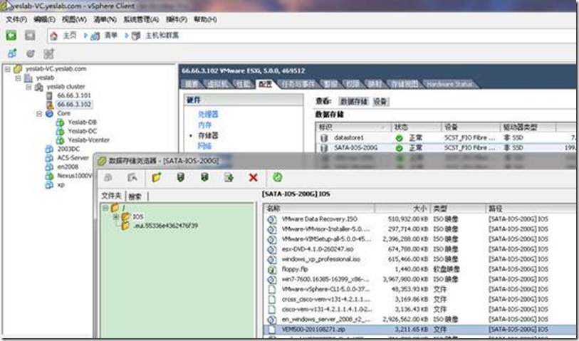Download file from datastore toolbar icon
This screenshot has height=341, width=579.
[x=180, y=177]
